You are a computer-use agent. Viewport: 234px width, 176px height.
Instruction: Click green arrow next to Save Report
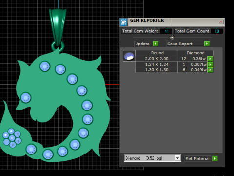click(x=207, y=44)
